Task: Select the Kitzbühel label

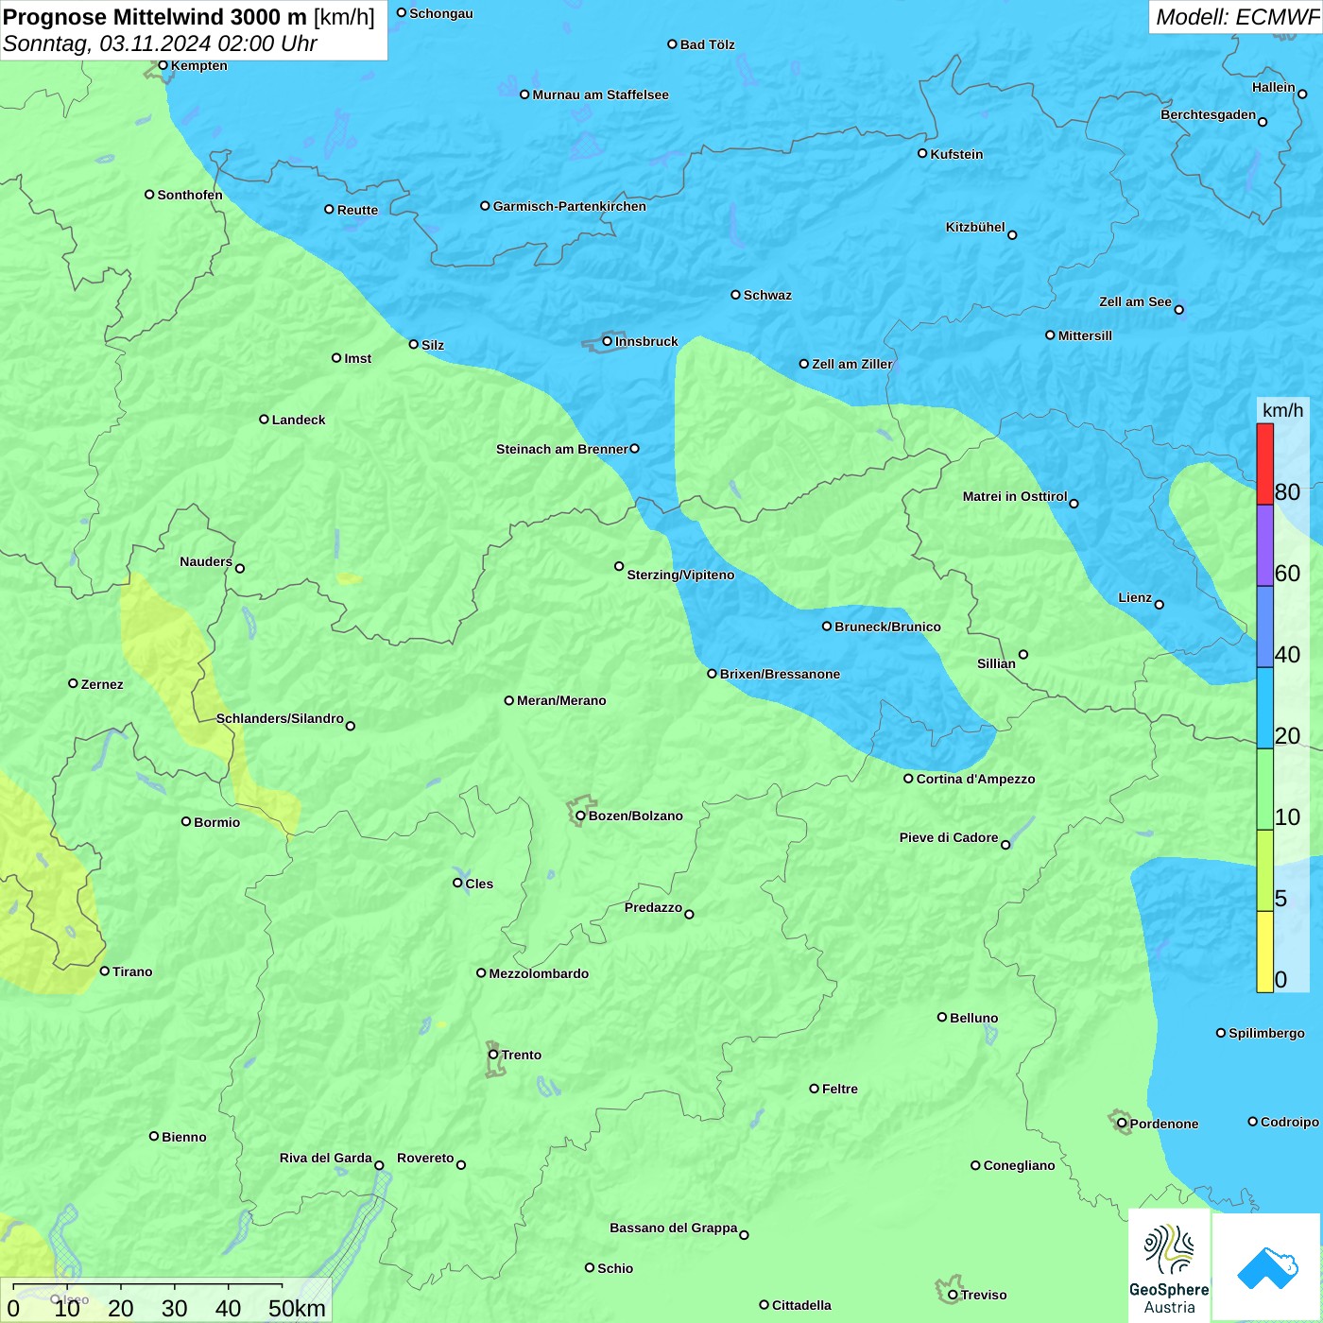Action: point(975,227)
